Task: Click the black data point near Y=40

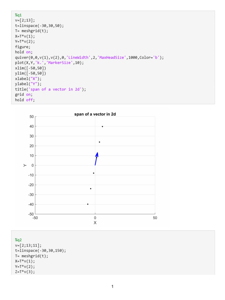Action: tap(102, 127)
